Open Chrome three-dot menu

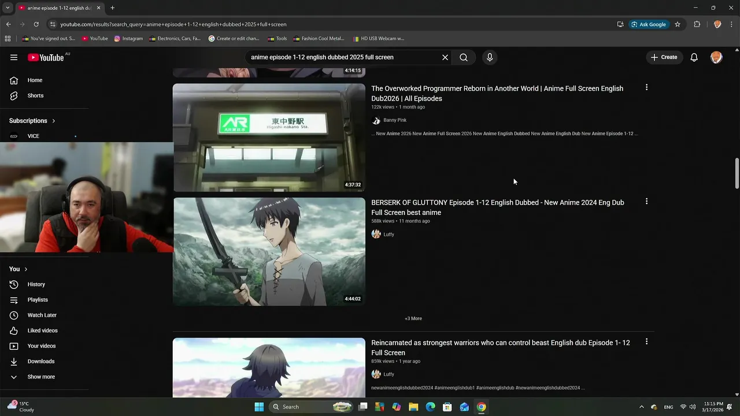point(732,24)
